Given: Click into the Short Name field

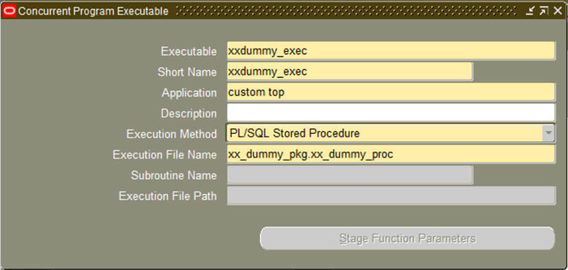Looking at the screenshot, I should [350, 71].
